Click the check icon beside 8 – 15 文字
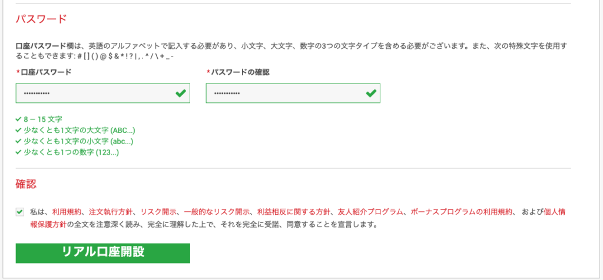This screenshot has height=280, width=603. [19, 119]
